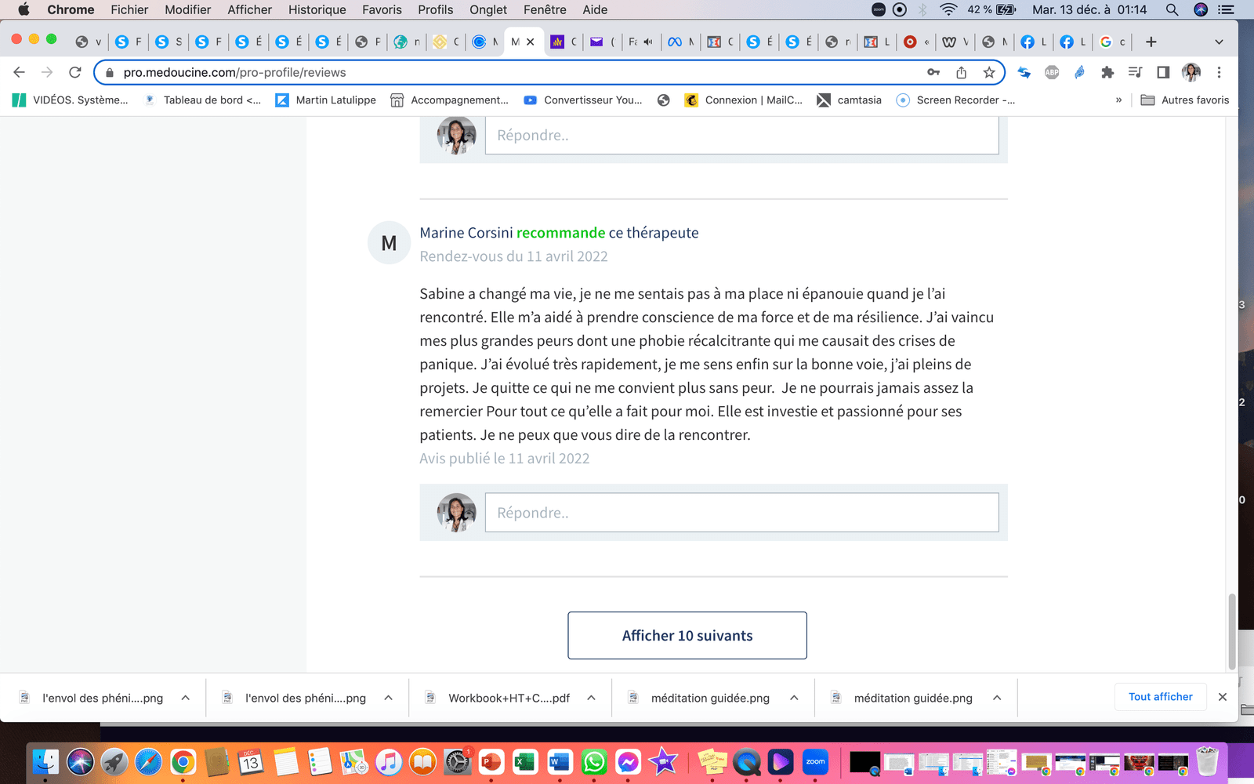Click the page reload icon
The height and width of the screenshot is (784, 1254).
pyautogui.click(x=75, y=72)
